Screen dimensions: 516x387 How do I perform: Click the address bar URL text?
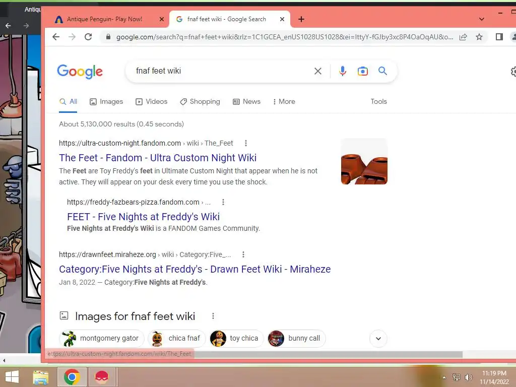click(285, 37)
